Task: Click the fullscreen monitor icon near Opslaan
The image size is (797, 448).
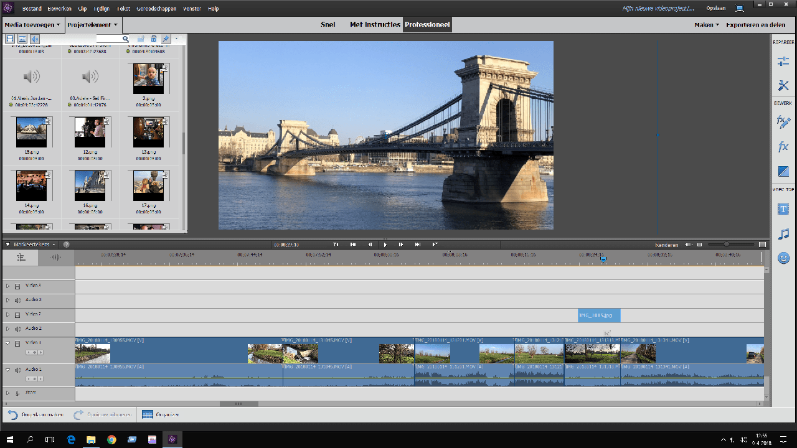Action: pyautogui.click(x=740, y=9)
